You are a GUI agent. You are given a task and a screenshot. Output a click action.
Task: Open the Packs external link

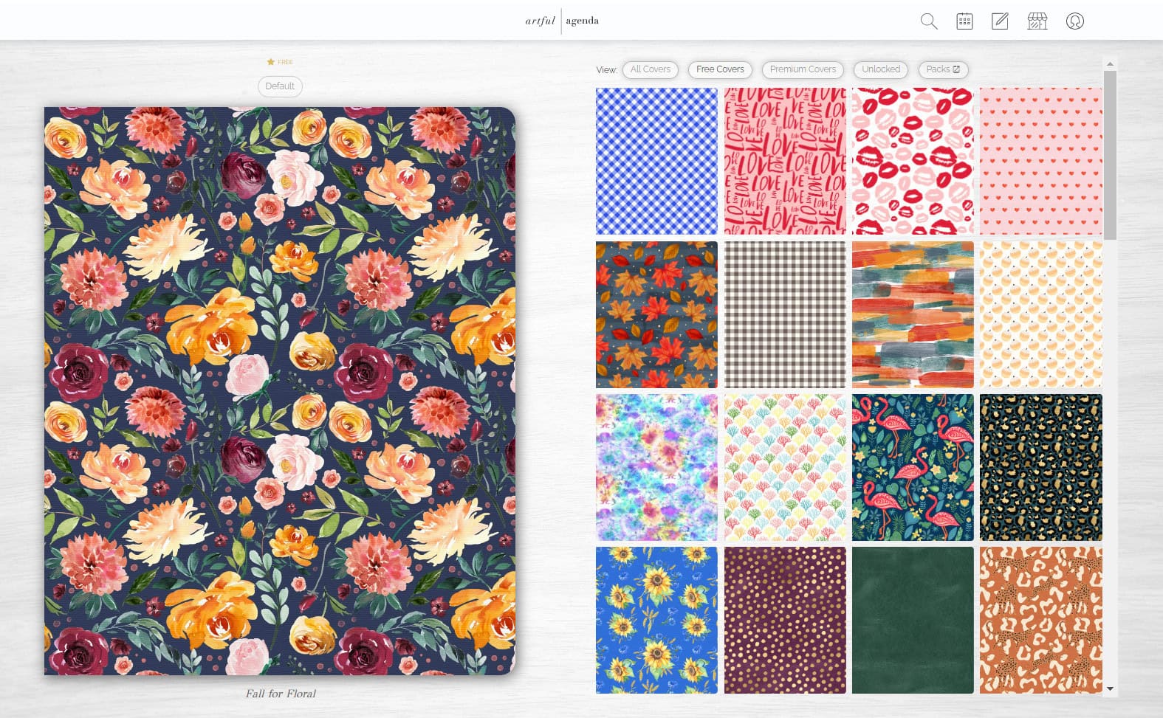[943, 69]
